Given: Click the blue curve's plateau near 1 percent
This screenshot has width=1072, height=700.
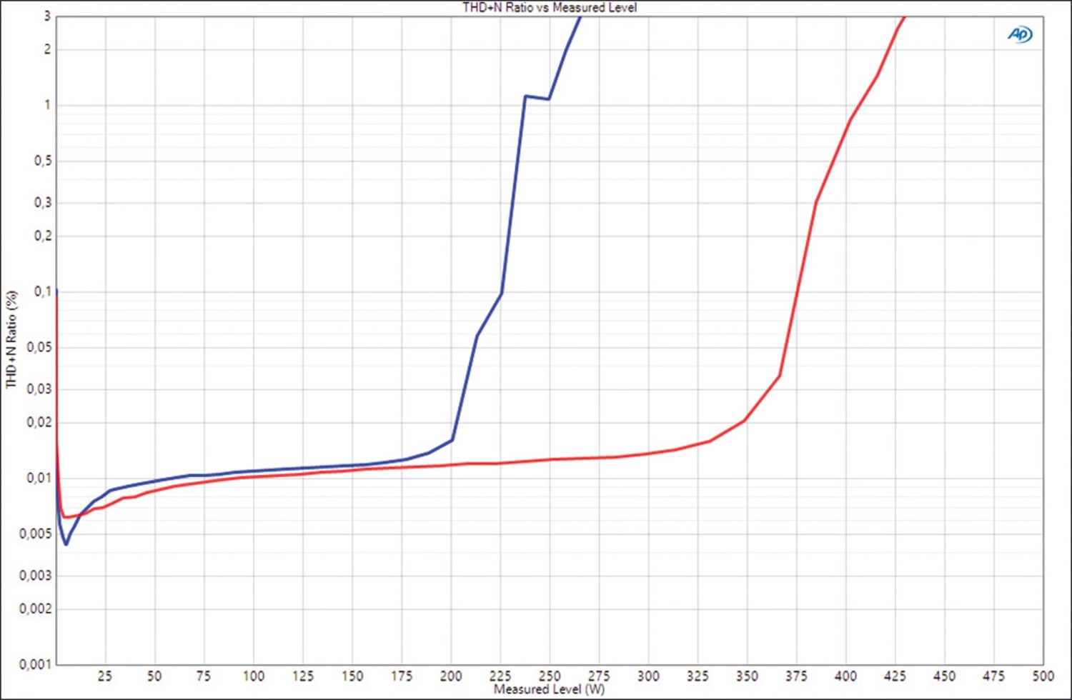Looking at the screenshot, I should point(537,97).
